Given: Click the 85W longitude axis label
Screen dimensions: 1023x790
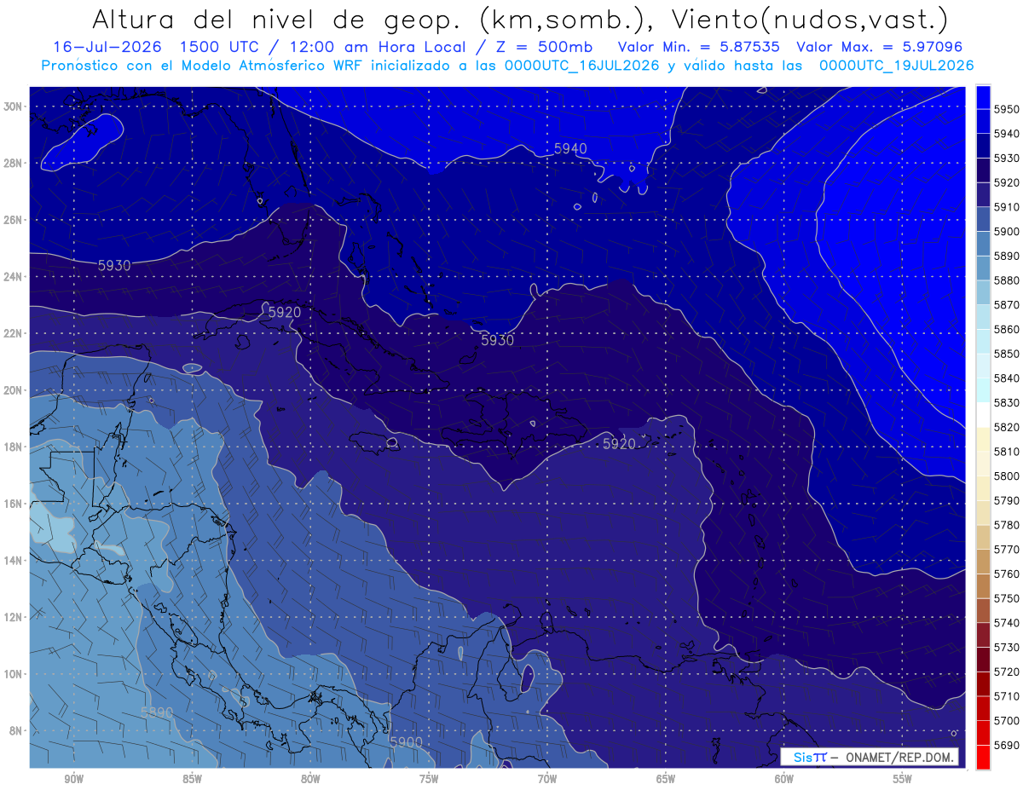Looking at the screenshot, I should coord(192,778).
